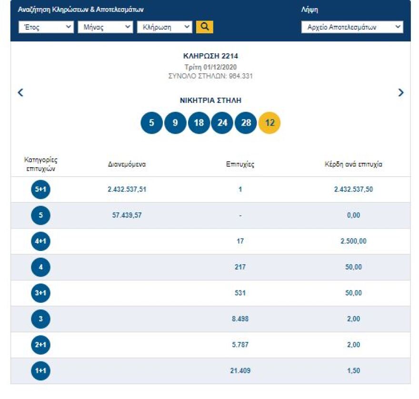Viewport: 419px width, 399px height.
Task: Select the ball 24 in winning column
Action: coord(222,122)
